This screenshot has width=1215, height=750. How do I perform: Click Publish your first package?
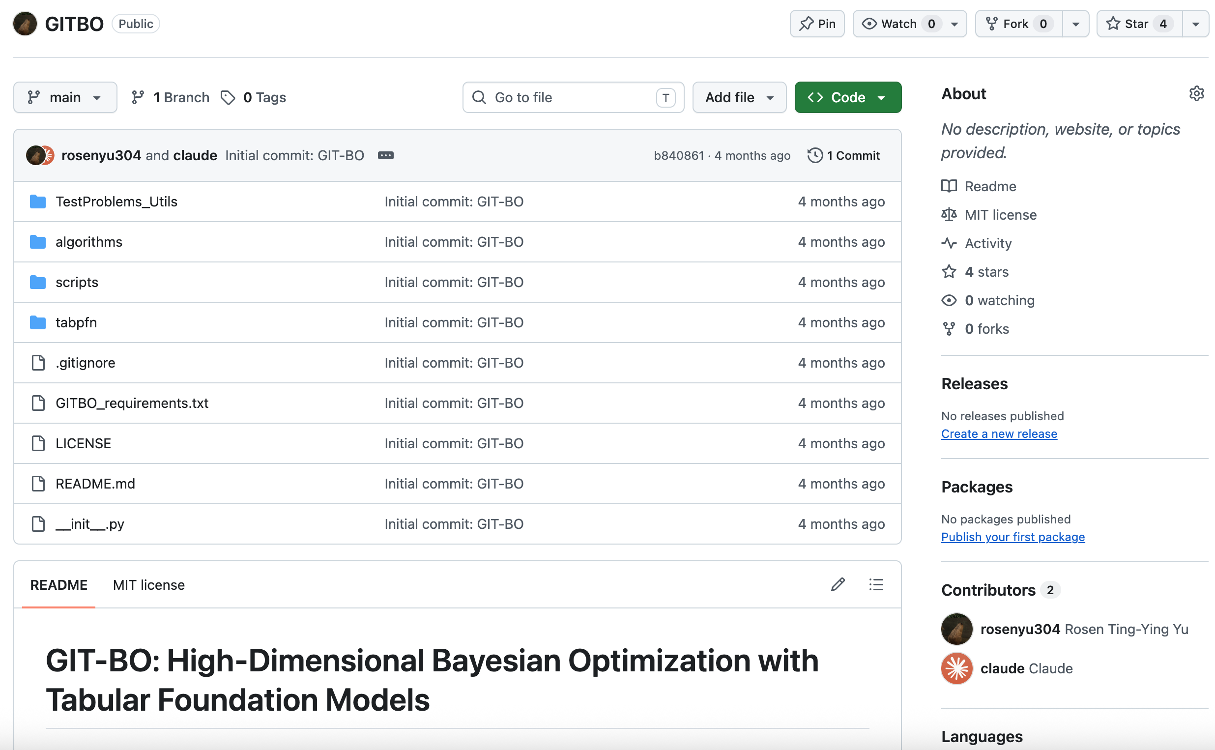pos(1012,537)
